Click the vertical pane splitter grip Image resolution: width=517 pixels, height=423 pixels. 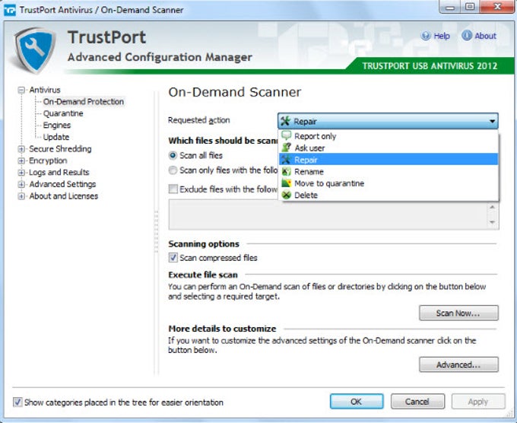(157, 231)
